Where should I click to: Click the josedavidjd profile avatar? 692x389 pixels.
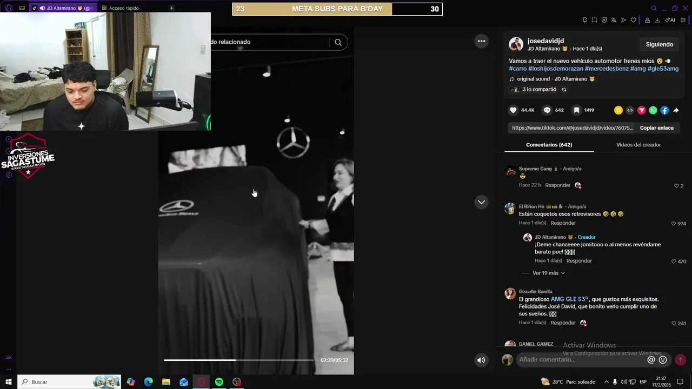tap(516, 44)
